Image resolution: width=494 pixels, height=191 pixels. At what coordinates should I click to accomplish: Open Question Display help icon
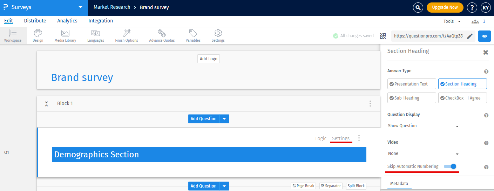[x=486, y=115]
